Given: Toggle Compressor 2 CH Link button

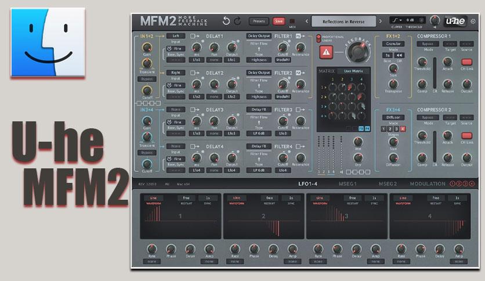Looking at the screenshot, I should pos(466,135).
